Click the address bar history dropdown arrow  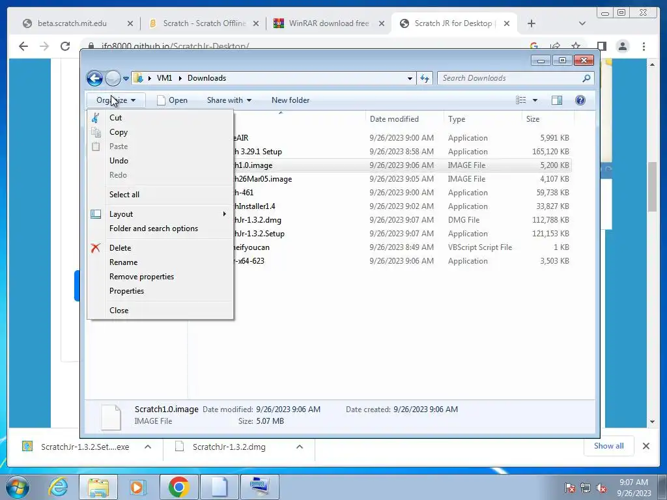[x=410, y=79]
